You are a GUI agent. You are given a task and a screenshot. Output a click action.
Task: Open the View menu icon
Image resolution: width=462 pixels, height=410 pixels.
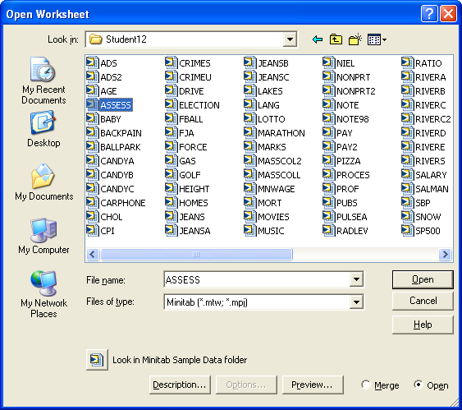point(377,39)
